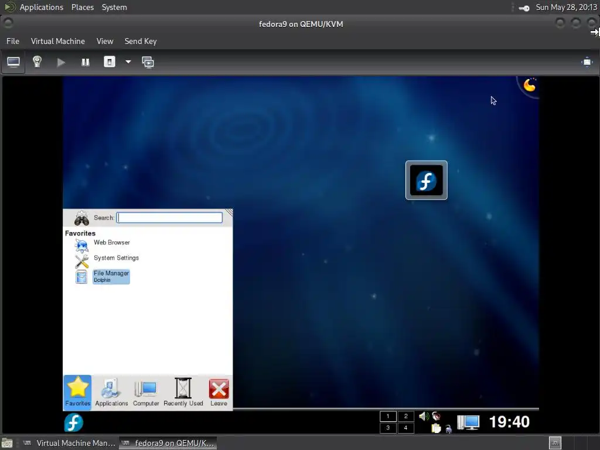
Task: Click the binoculars search icon
Action: coord(81,218)
